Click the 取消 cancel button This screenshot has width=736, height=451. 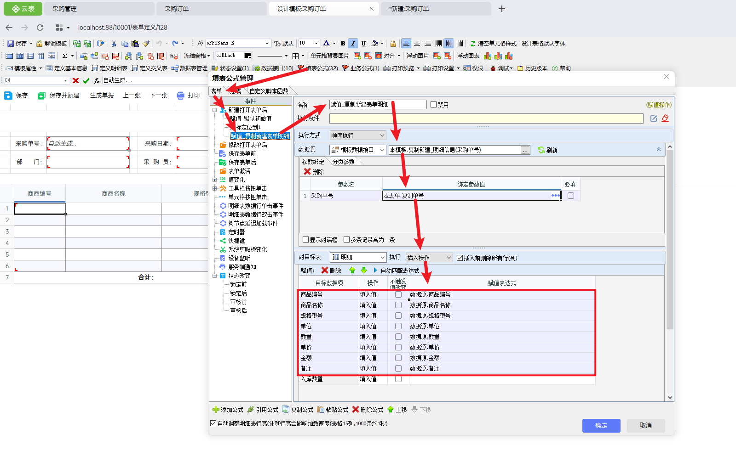coord(645,426)
